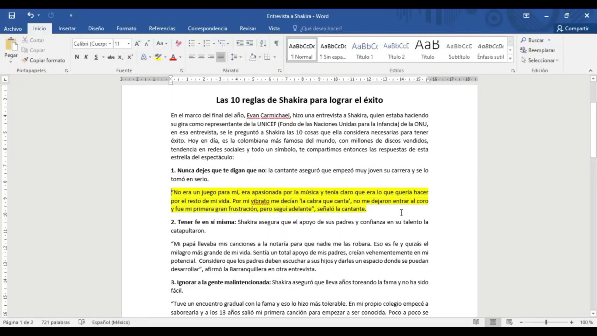Viewport: 597px width, 336px height.
Task: Open Ribbon Display Options icon
Action: (x=526, y=15)
